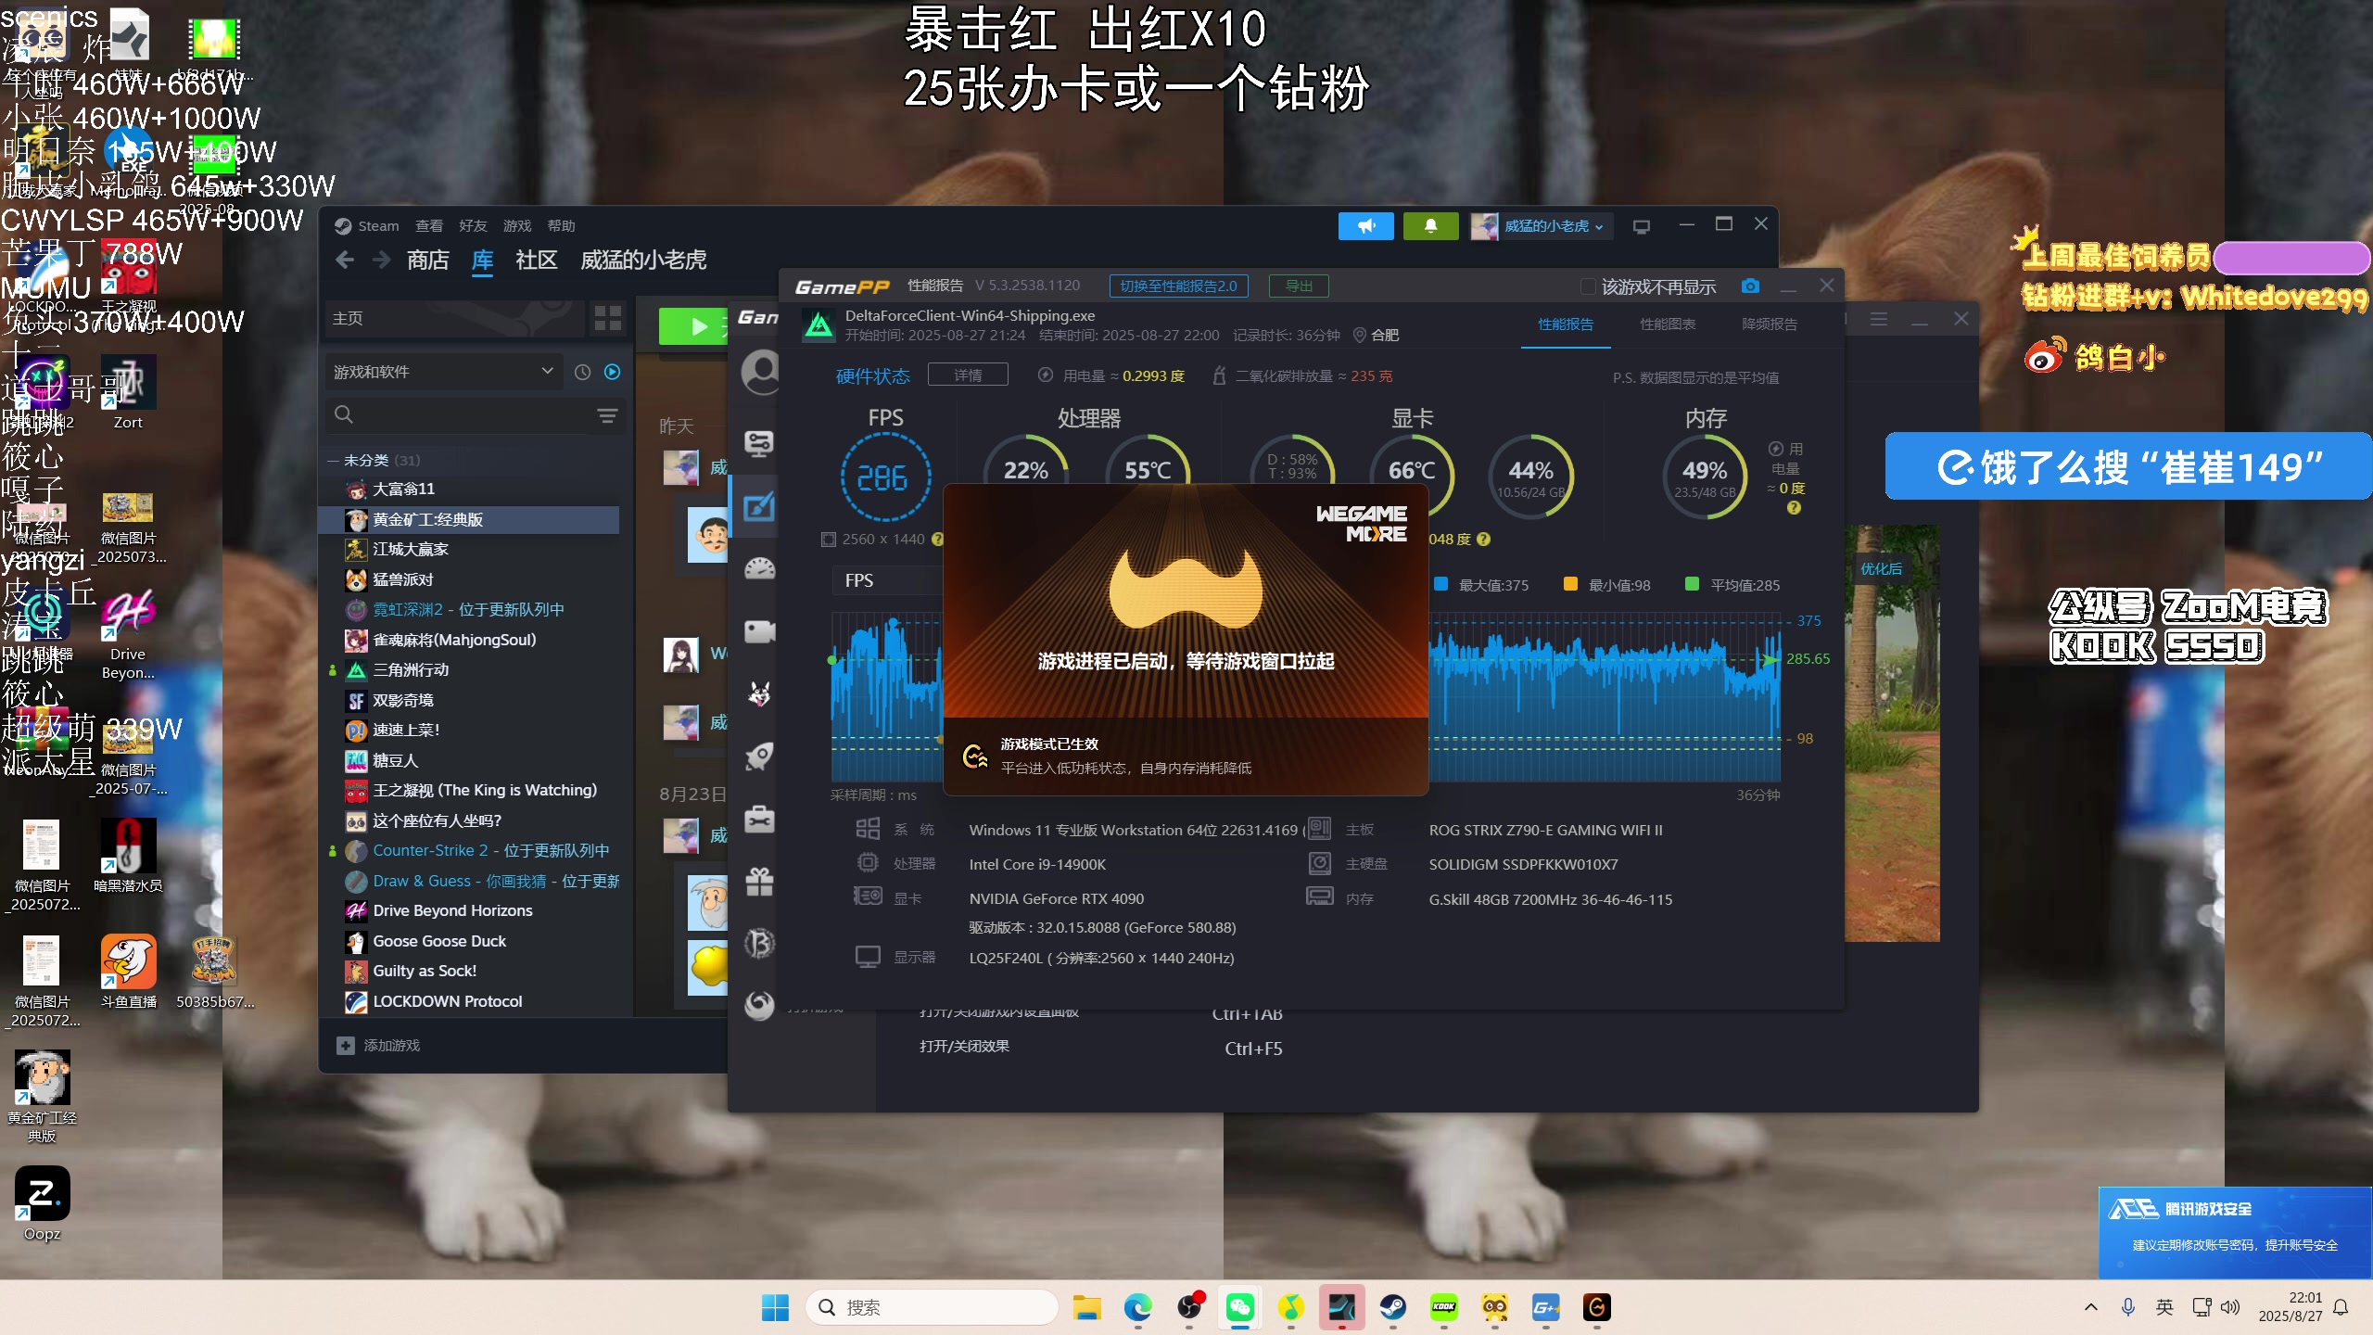This screenshot has width=2373, height=1335.
Task: Open WeChat from the taskbar
Action: pos(1239,1307)
